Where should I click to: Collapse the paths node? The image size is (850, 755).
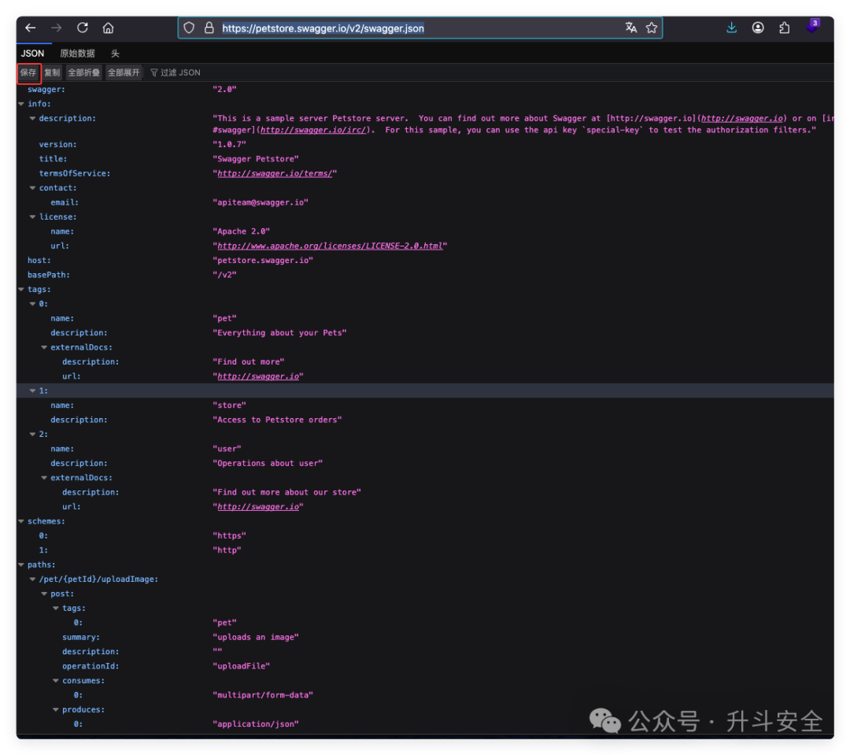coord(21,564)
